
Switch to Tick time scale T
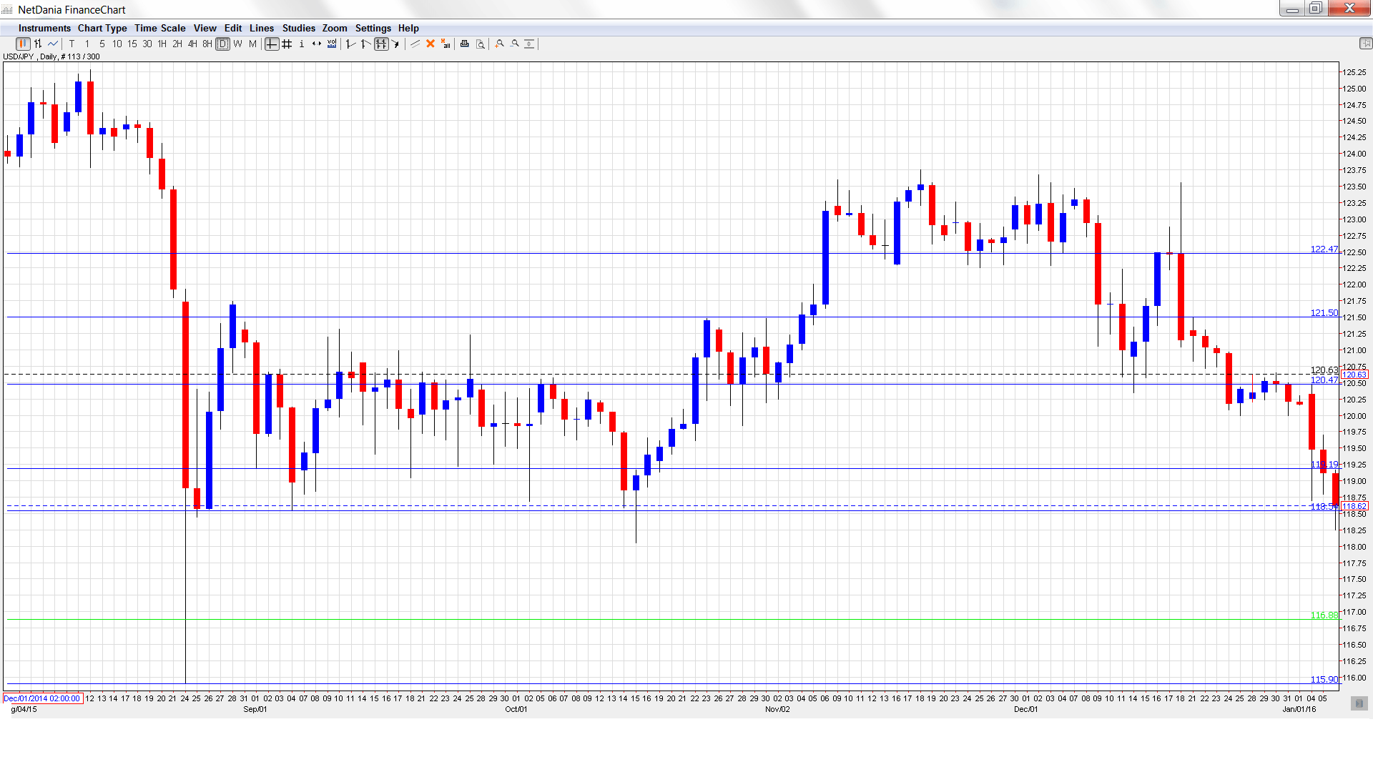pyautogui.click(x=72, y=44)
